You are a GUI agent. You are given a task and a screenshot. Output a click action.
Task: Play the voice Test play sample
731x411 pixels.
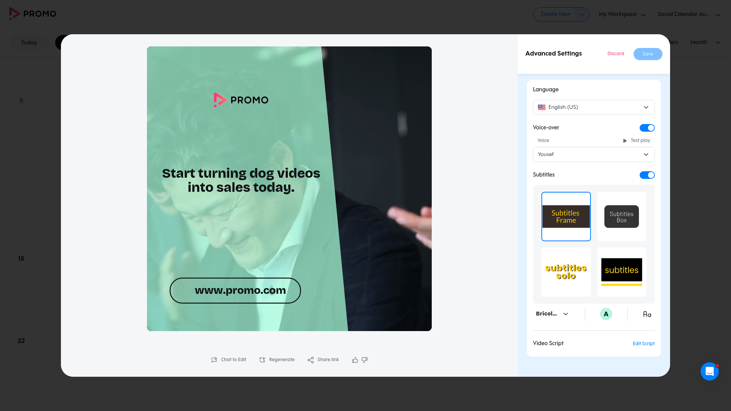click(637, 140)
